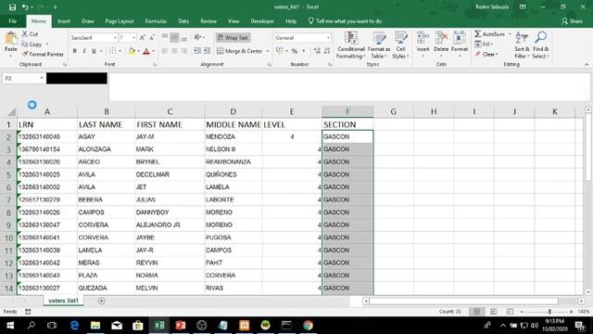The height and width of the screenshot is (334, 593).
Task: Click the Share button
Action: click(572, 21)
